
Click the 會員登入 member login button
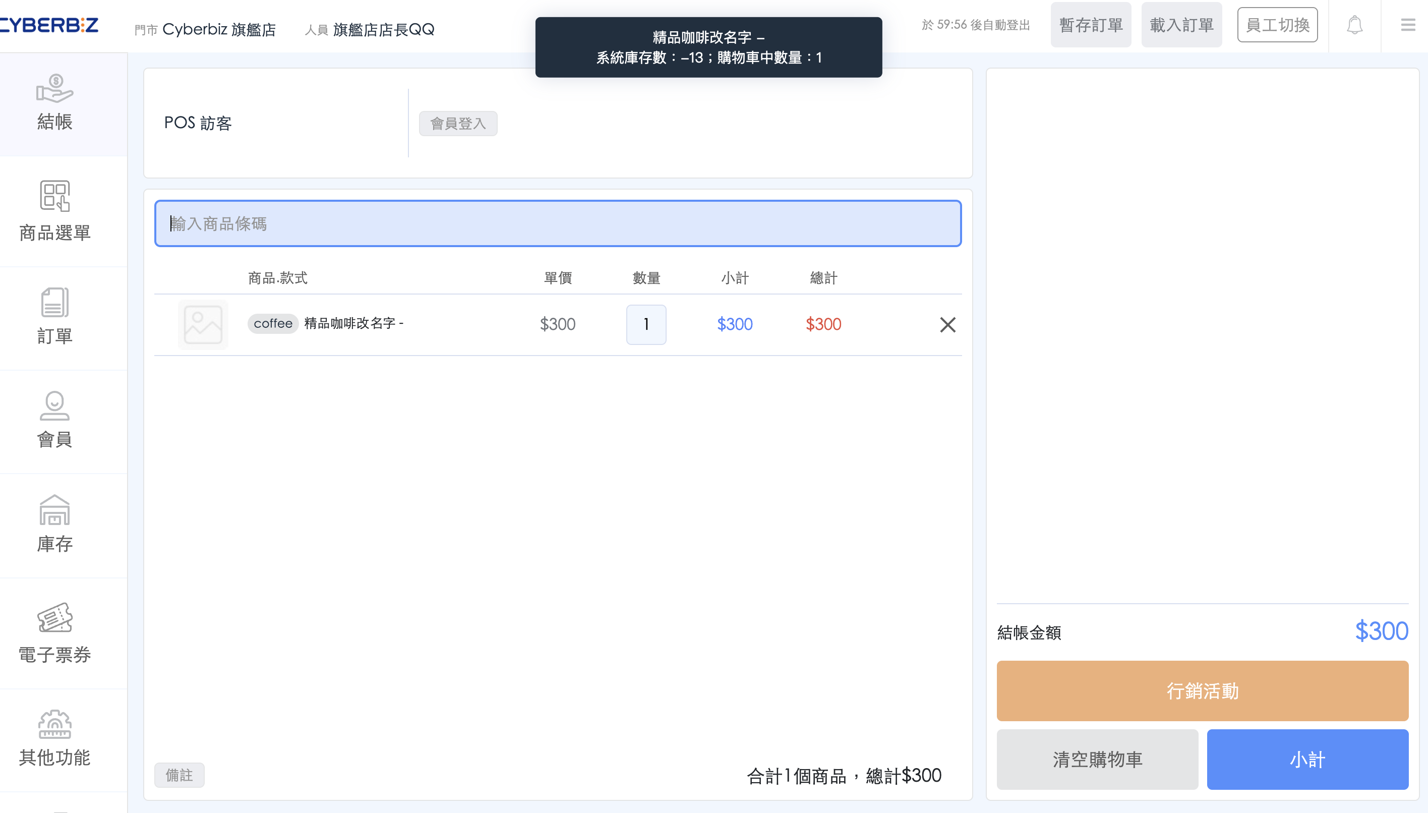click(458, 124)
